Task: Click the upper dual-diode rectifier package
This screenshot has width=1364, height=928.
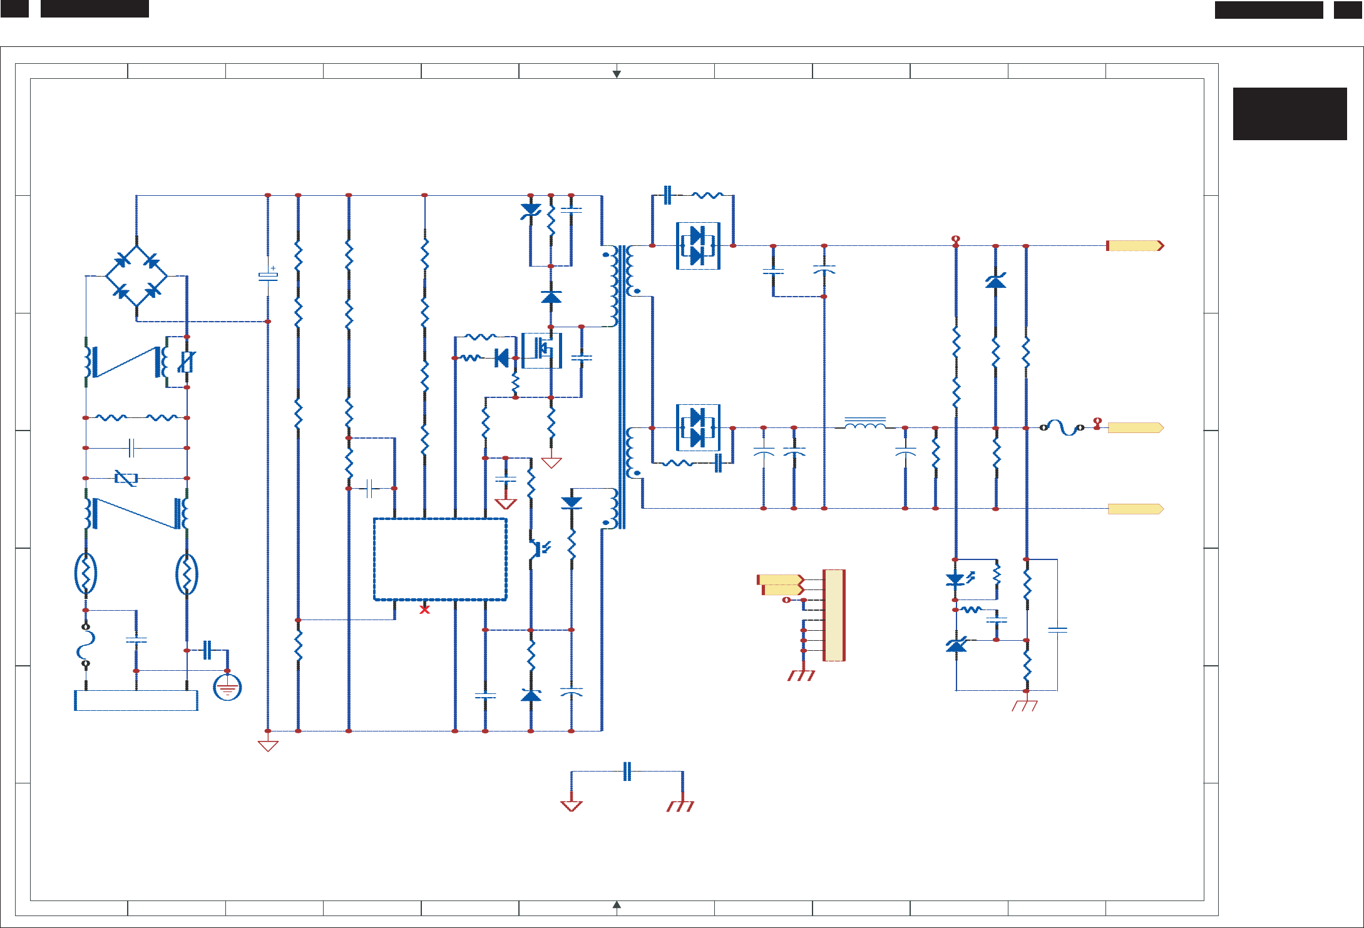Action: pyautogui.click(x=698, y=246)
